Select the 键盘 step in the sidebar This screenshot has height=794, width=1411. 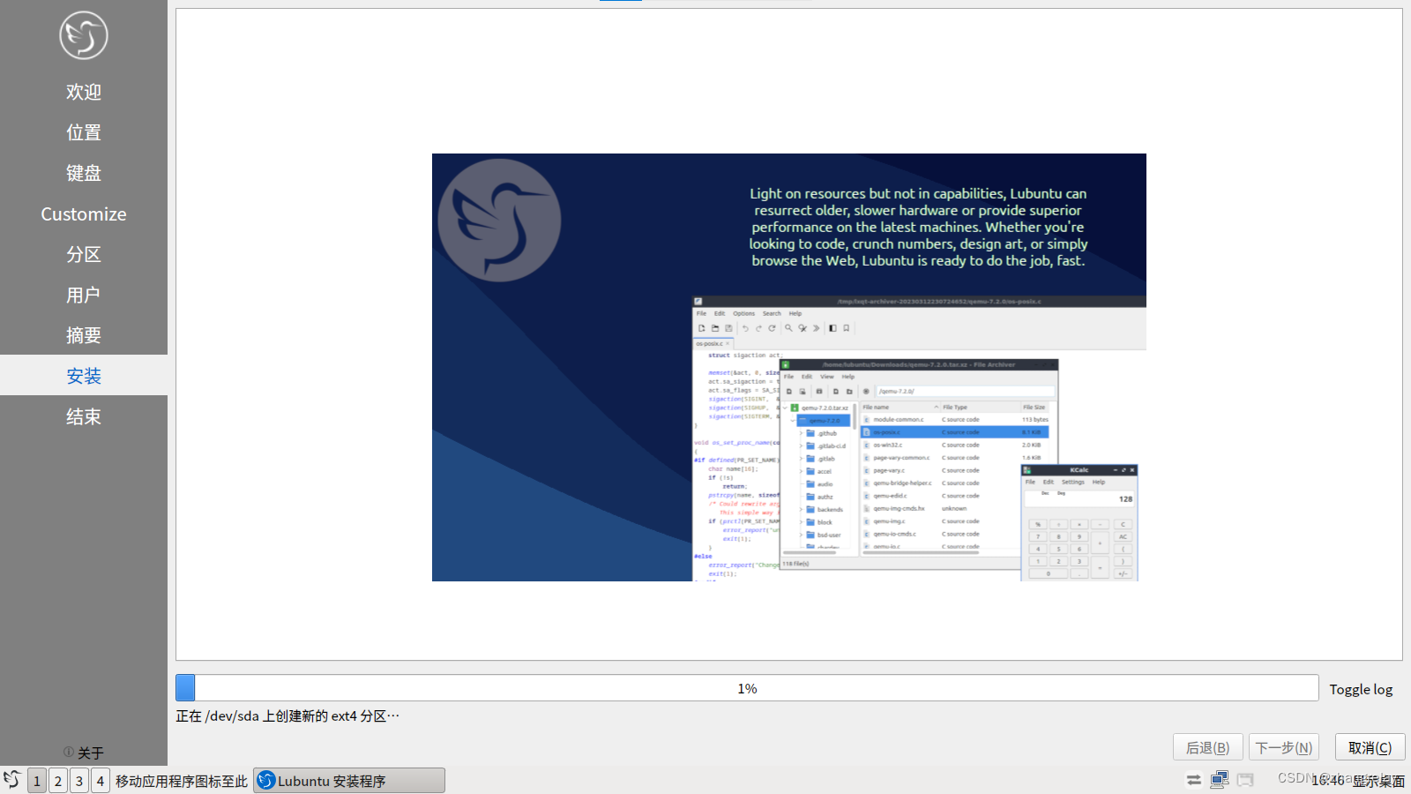click(84, 173)
